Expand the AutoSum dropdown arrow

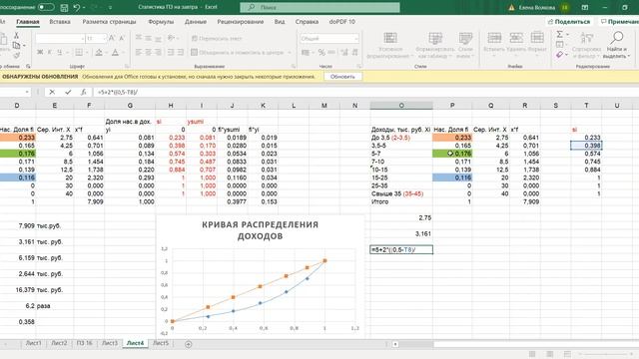click(x=567, y=35)
